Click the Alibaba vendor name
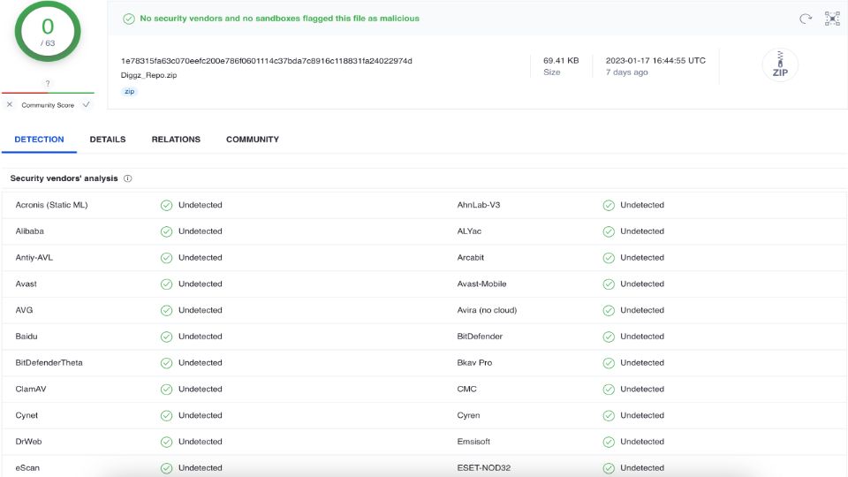Image resolution: width=848 pixels, height=477 pixels. [x=30, y=231]
